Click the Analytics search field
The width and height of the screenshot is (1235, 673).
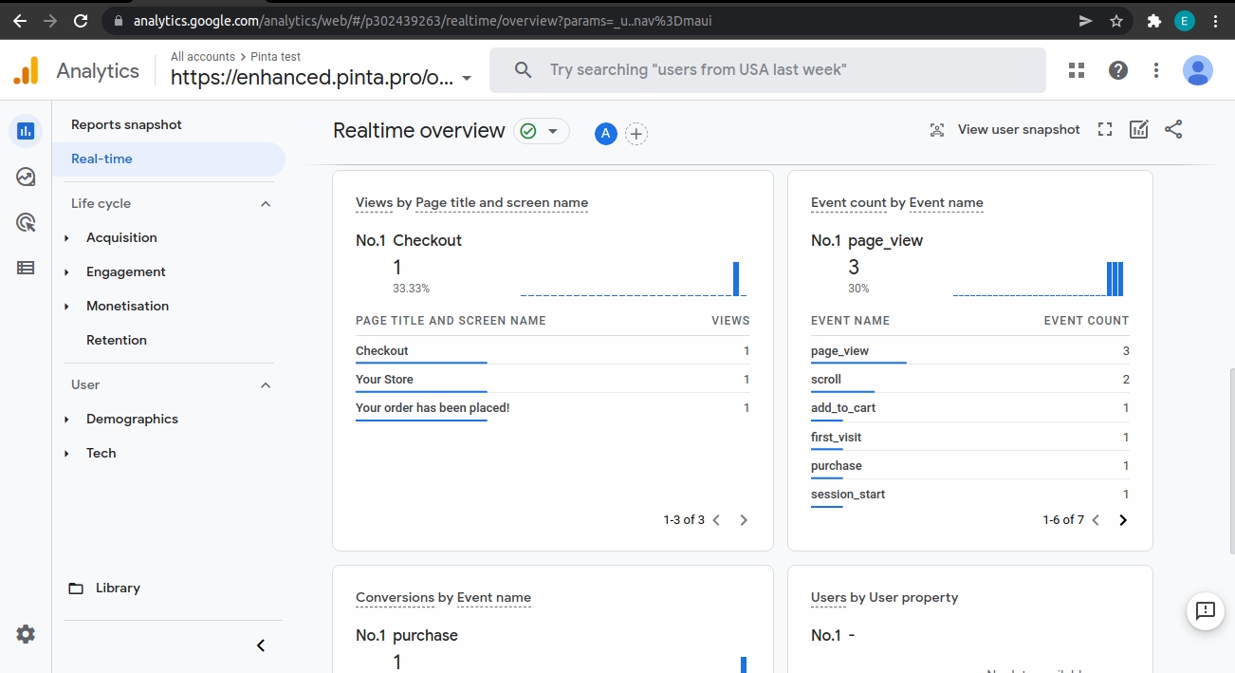[x=766, y=70]
